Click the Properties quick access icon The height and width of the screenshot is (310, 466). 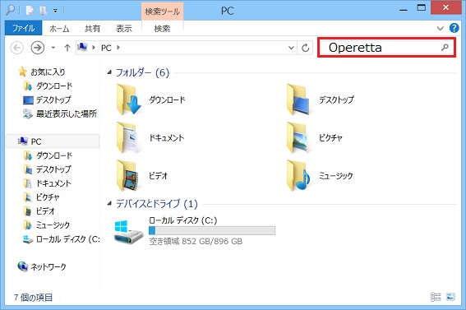(30, 11)
